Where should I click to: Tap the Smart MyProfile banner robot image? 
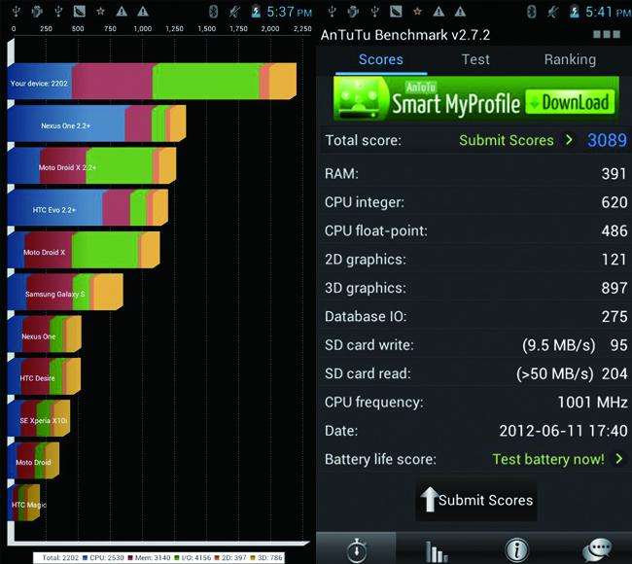coord(359,99)
